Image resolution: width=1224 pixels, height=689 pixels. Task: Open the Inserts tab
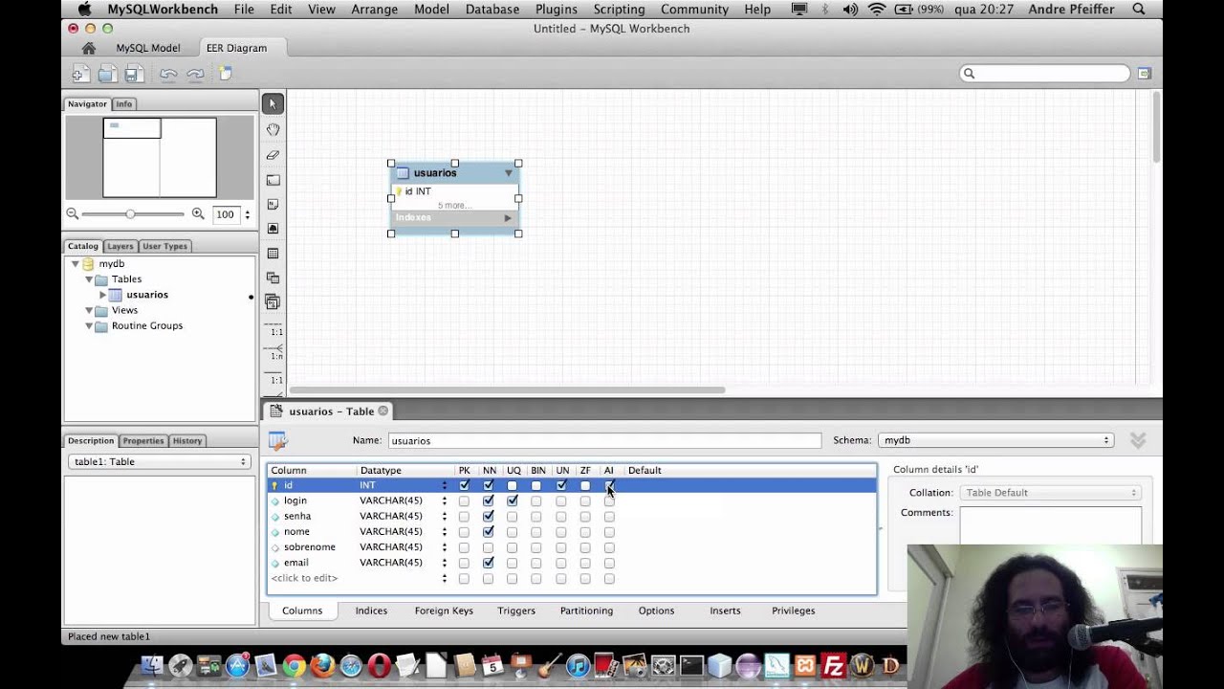[725, 611]
